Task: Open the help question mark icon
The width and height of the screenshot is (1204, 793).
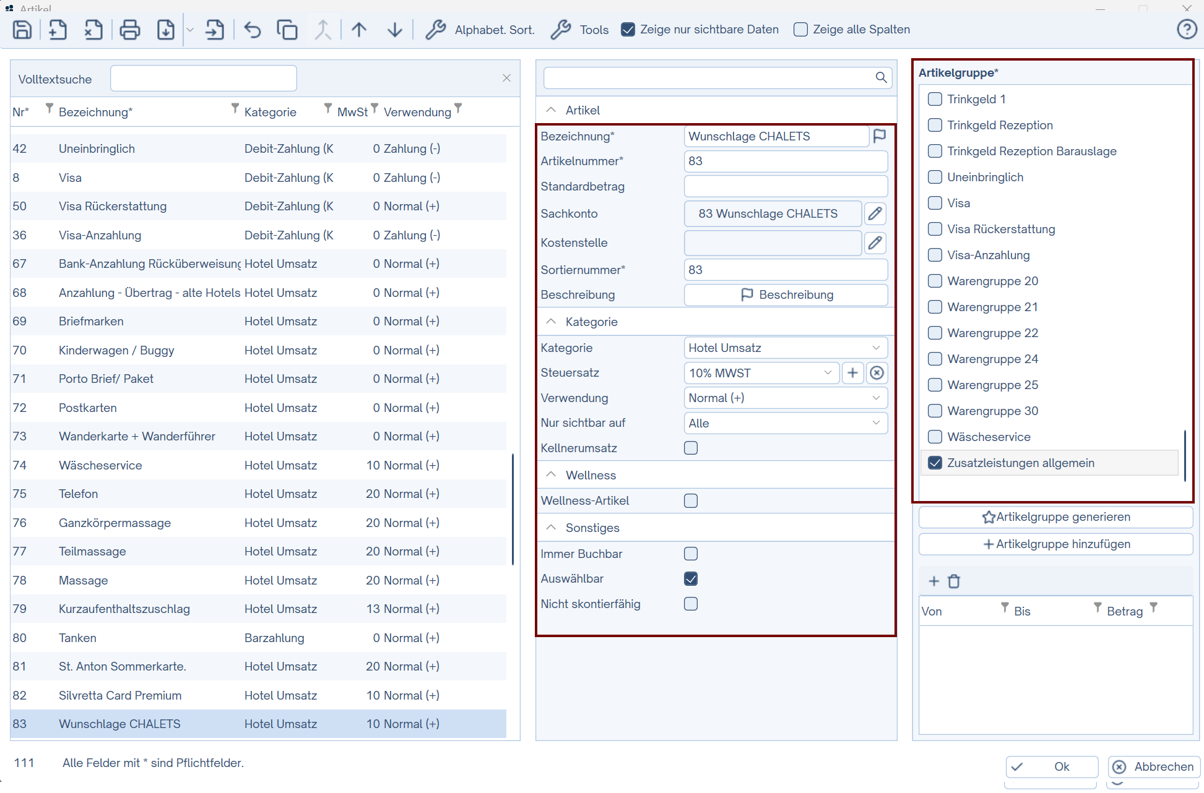Action: (x=1186, y=29)
